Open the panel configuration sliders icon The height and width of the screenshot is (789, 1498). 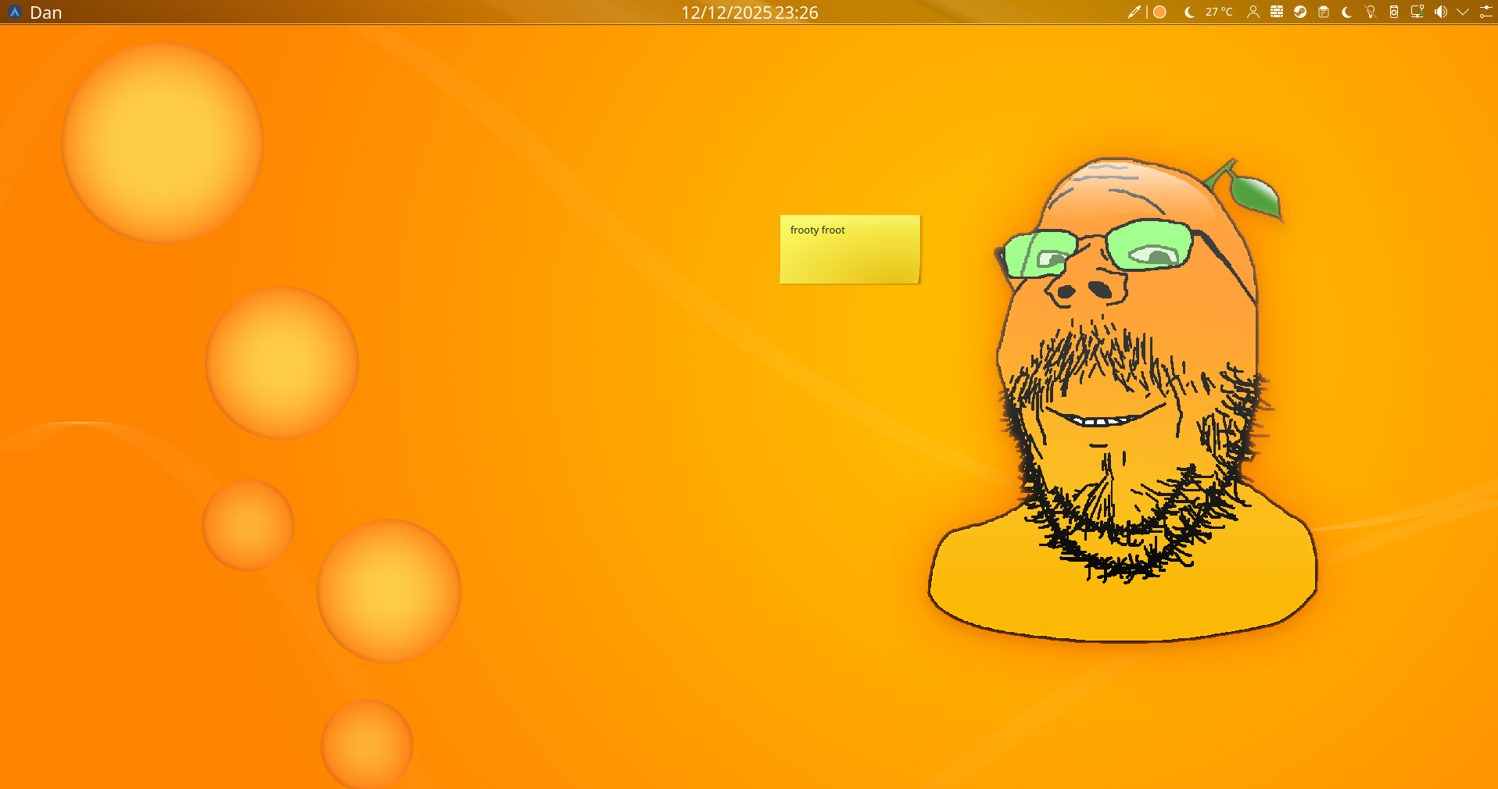[1486, 12]
